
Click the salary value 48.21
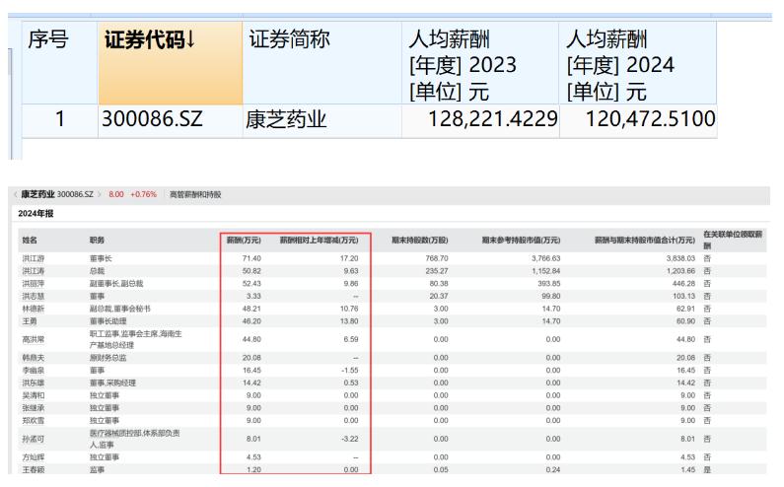click(x=251, y=309)
